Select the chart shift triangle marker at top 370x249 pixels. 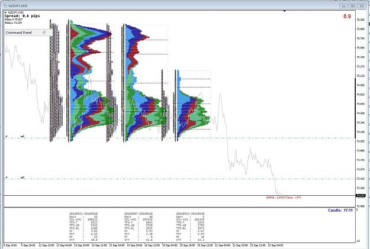285,11
